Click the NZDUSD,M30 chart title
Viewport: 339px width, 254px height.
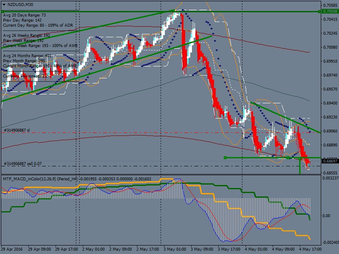[20, 4]
